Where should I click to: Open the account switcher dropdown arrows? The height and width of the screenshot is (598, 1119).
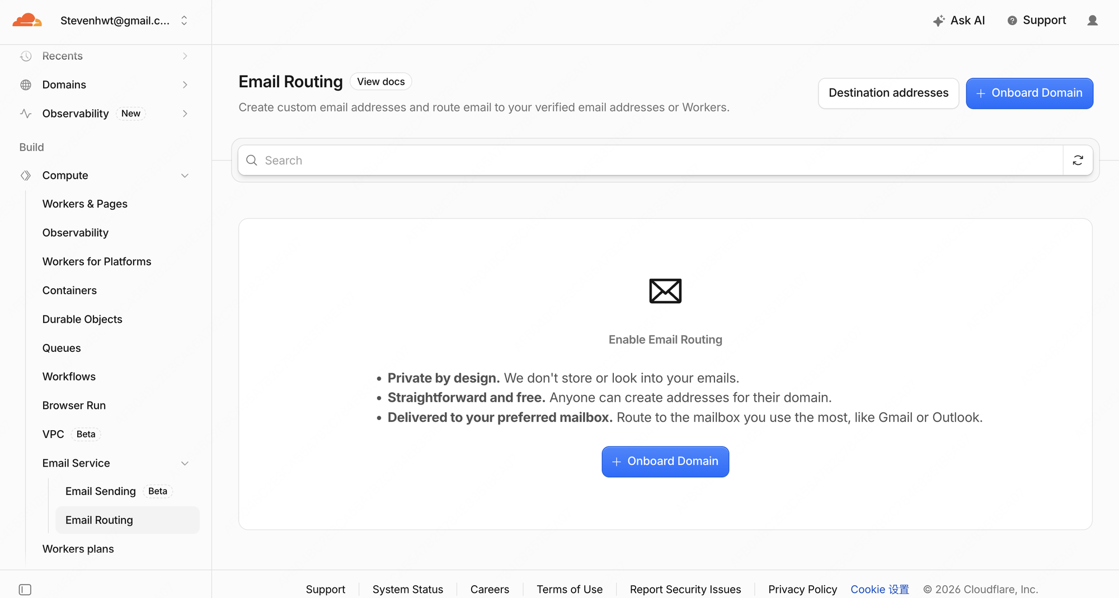pyautogui.click(x=184, y=21)
